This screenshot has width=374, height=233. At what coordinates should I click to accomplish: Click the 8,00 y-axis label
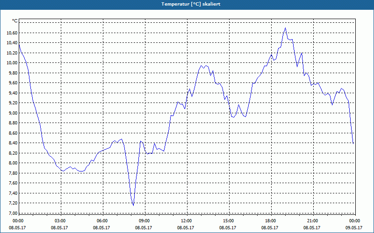point(13,163)
